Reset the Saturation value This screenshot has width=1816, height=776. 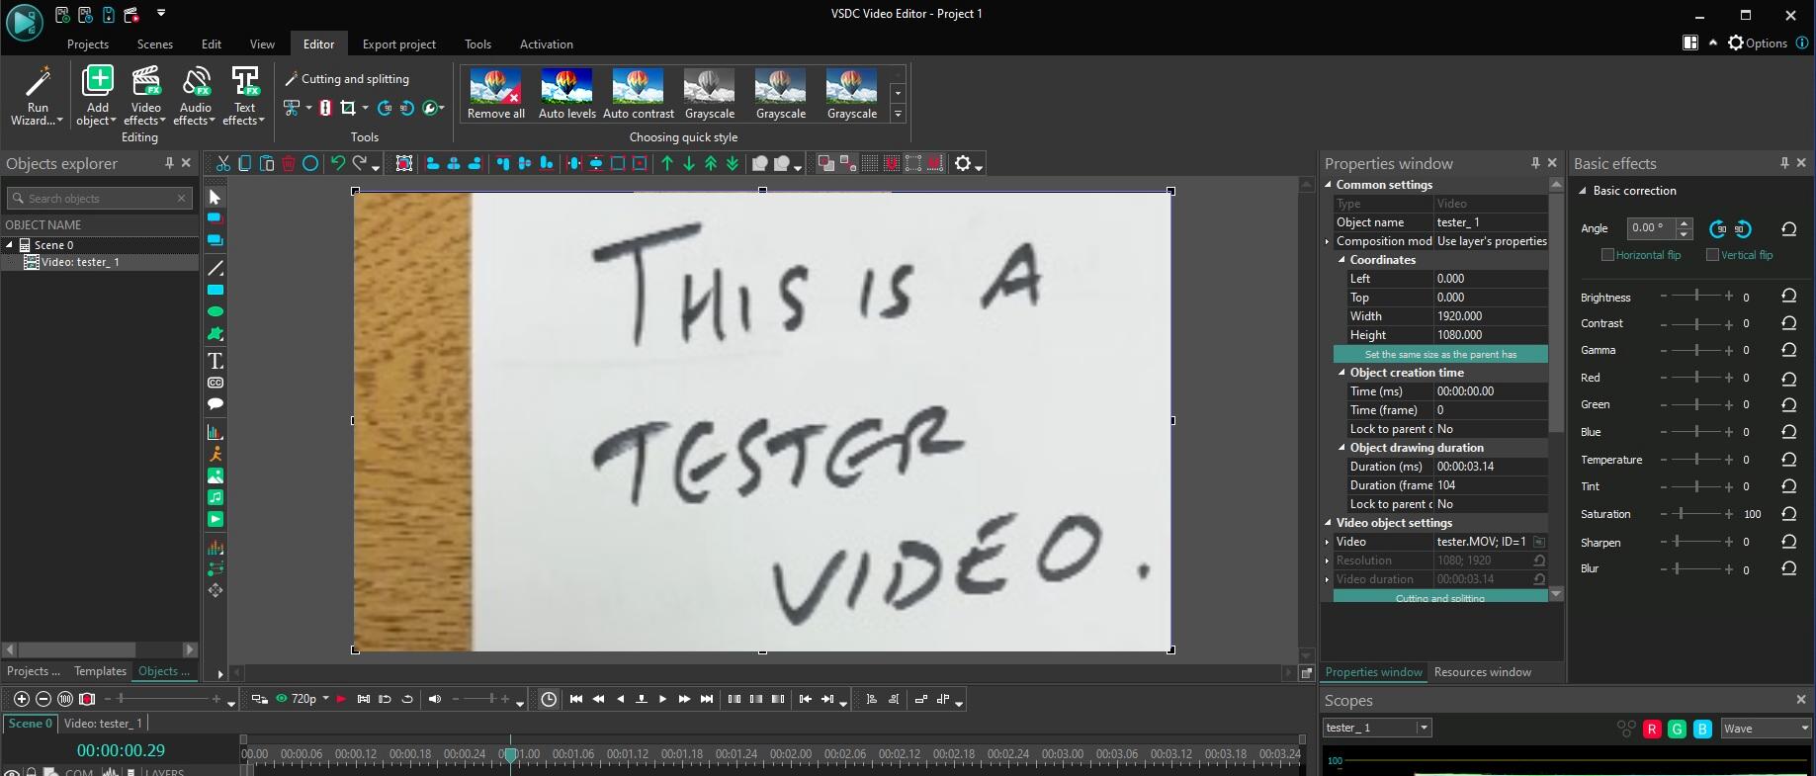[x=1788, y=513]
